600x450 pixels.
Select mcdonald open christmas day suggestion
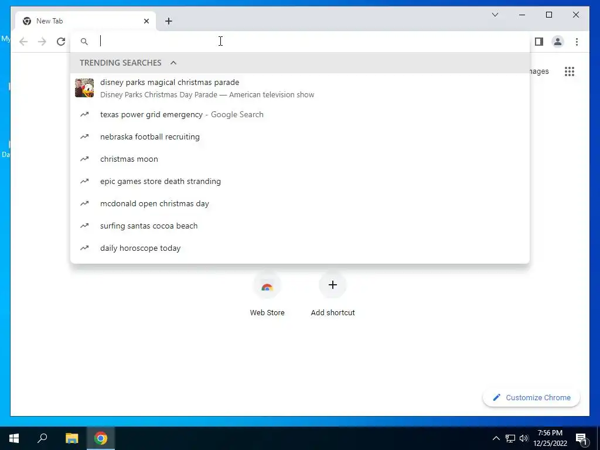pos(300,203)
